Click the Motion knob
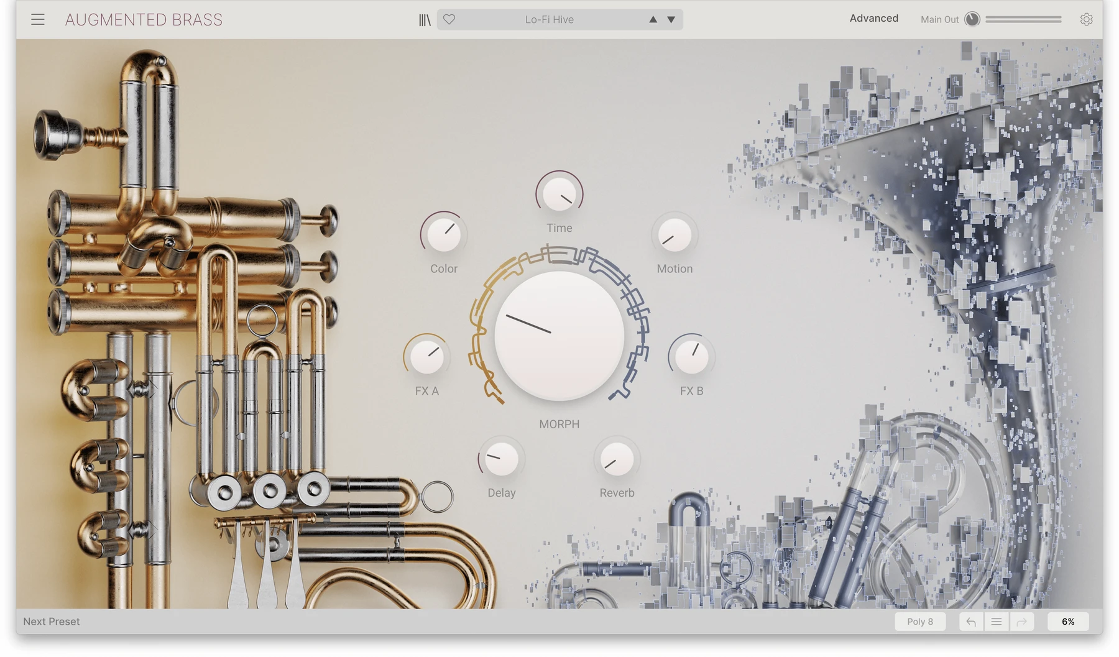Screen dimensions: 1119x657 point(675,235)
